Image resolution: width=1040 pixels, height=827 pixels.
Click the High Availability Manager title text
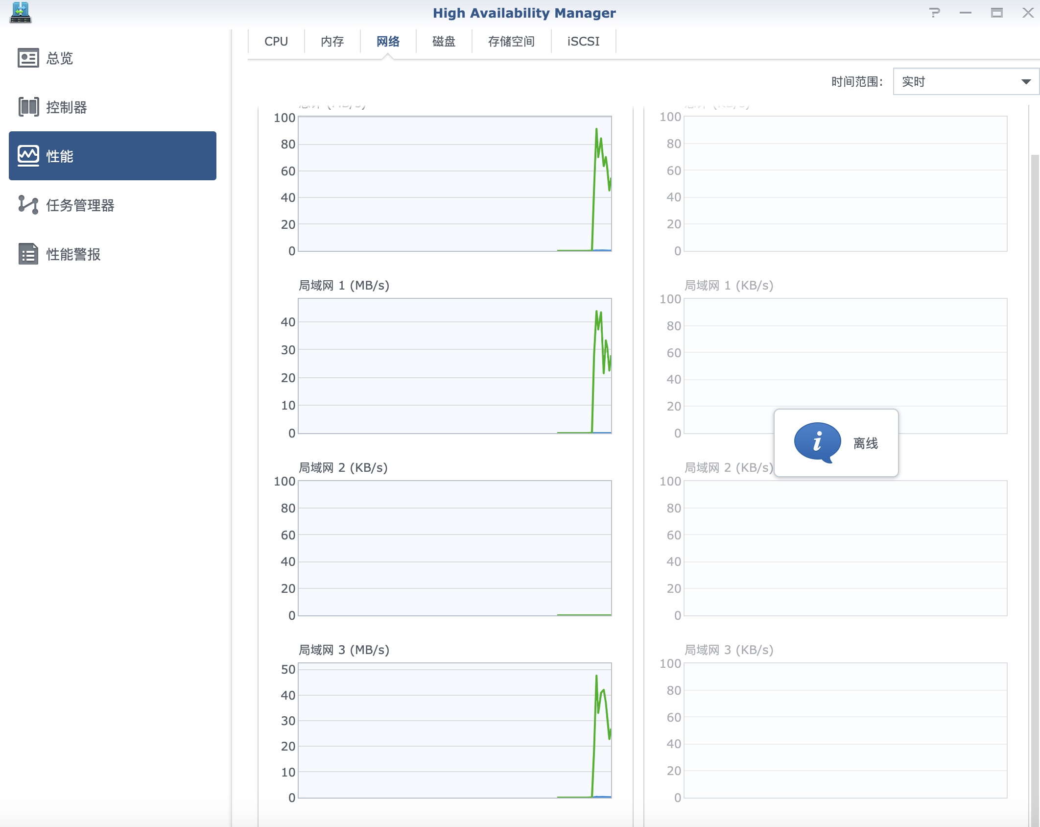coord(524,13)
